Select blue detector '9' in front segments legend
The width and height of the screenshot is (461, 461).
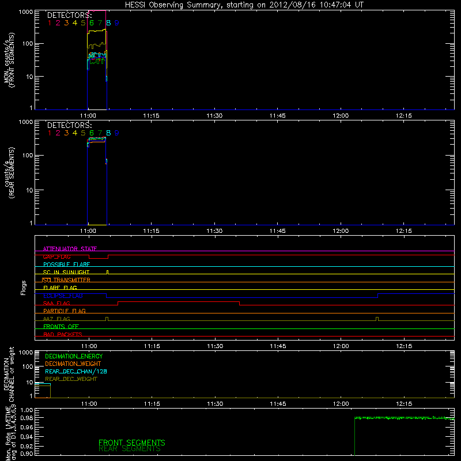[x=117, y=22]
